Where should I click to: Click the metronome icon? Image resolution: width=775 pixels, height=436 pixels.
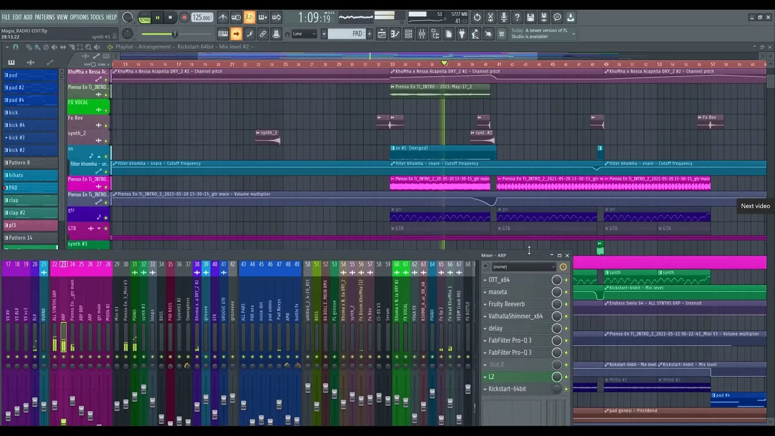point(223,18)
